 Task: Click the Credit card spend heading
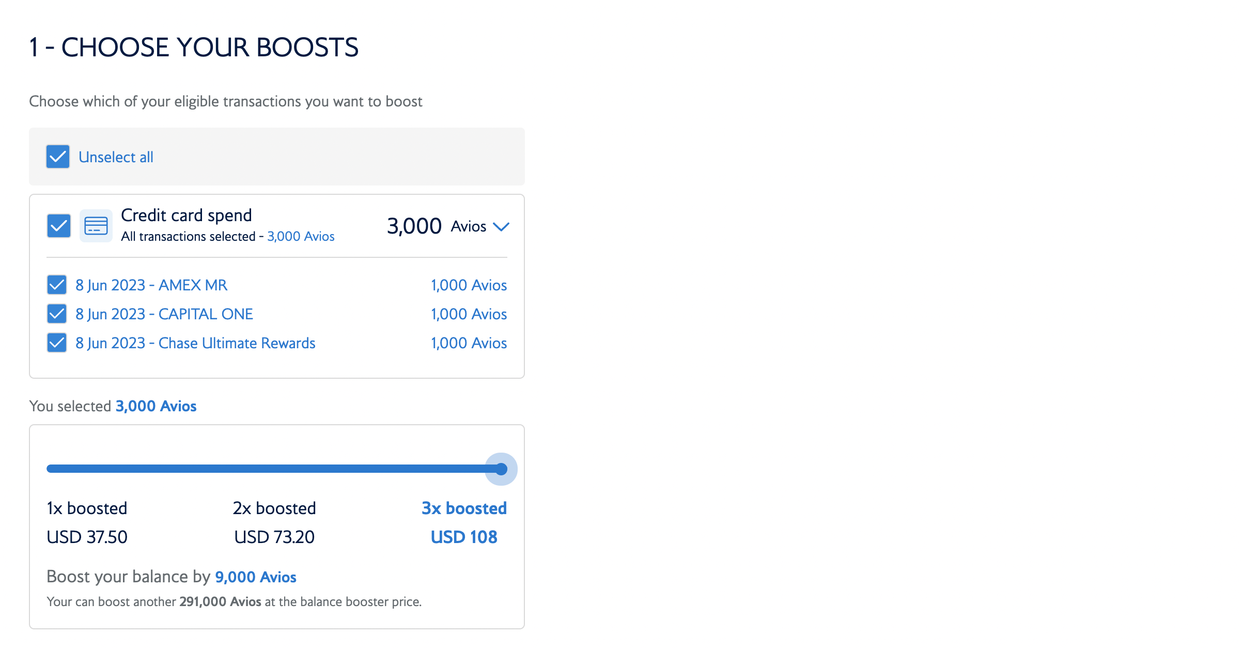[x=187, y=215]
